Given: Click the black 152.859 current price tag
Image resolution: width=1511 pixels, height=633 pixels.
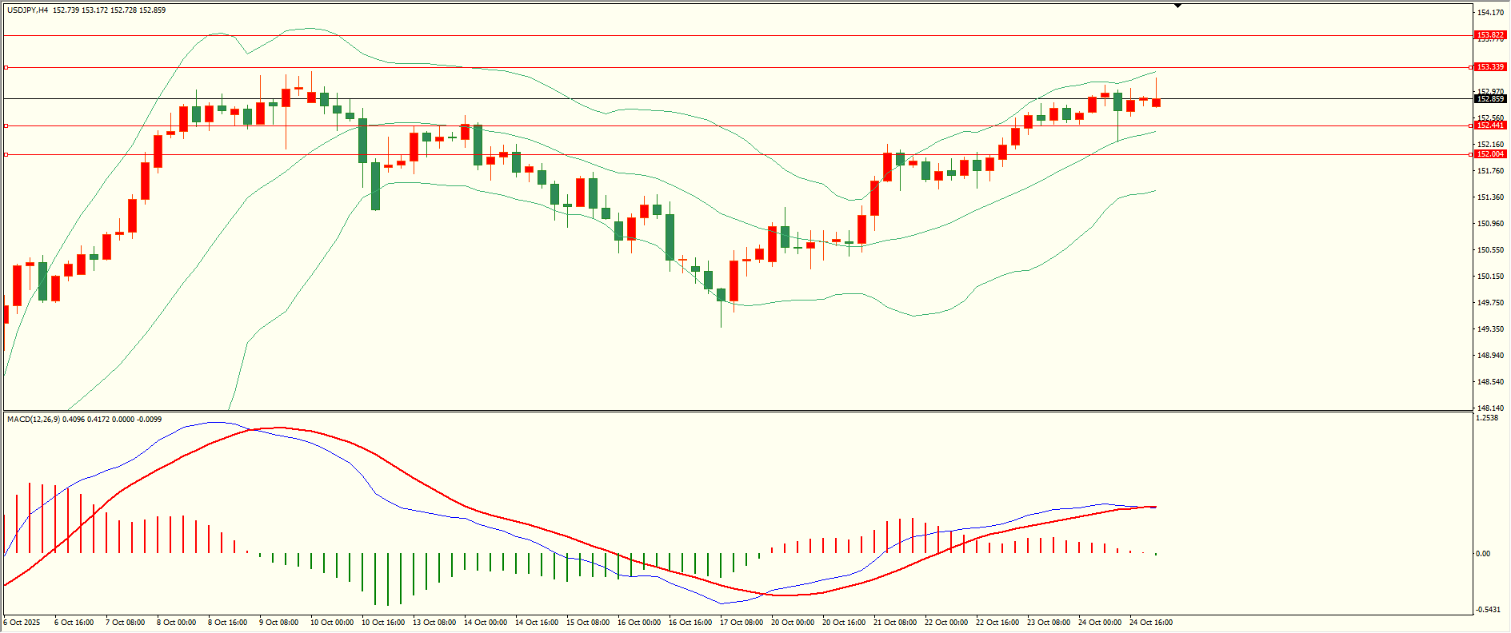Looking at the screenshot, I should (1490, 99).
